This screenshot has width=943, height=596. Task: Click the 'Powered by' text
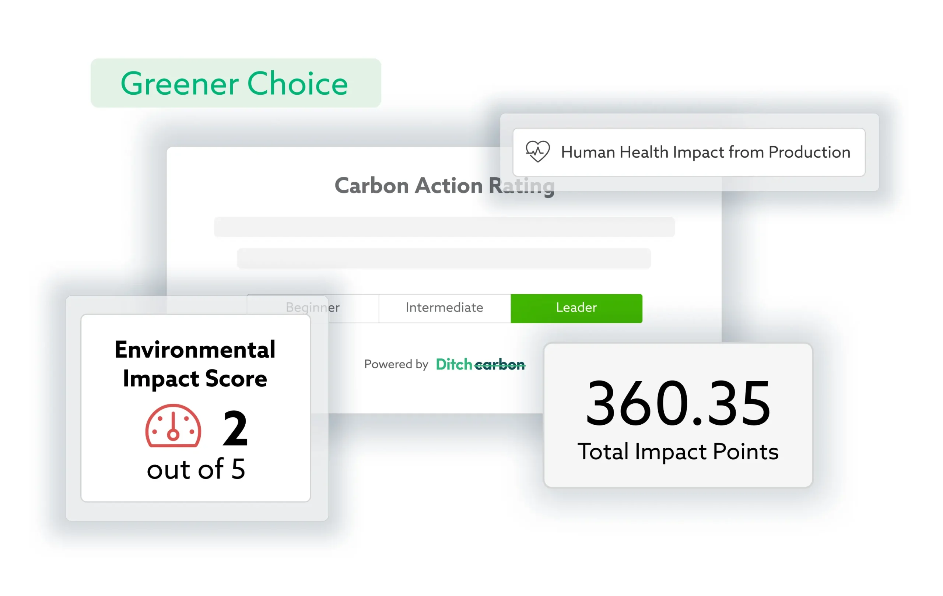coord(396,364)
